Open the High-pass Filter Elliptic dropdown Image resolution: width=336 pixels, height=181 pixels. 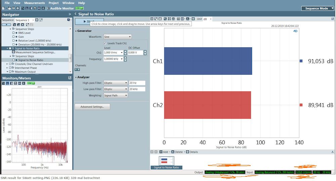tap(116, 83)
